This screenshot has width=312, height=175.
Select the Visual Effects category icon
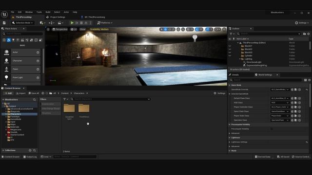tap(27, 40)
